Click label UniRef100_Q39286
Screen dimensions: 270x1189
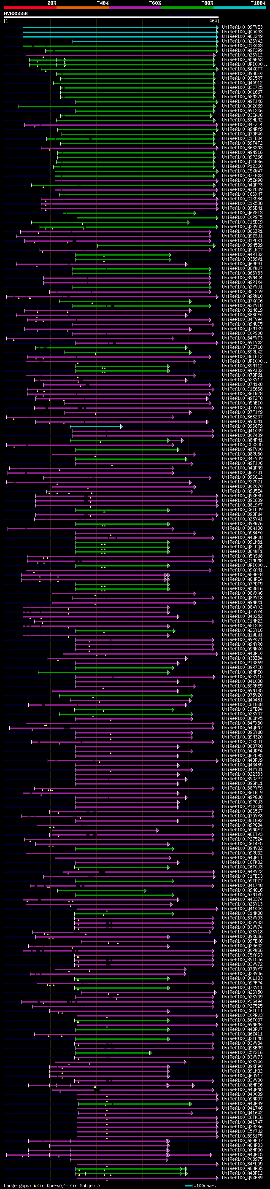pos(242,1127)
